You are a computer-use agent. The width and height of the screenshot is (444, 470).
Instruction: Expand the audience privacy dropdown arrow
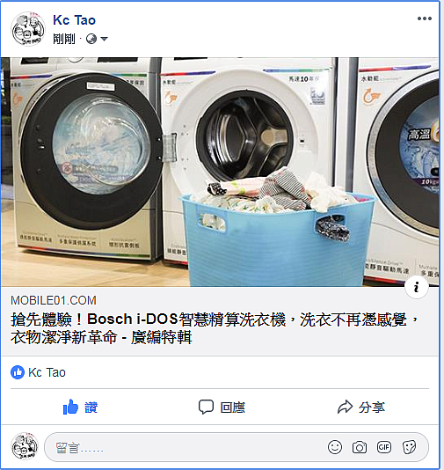click(104, 39)
